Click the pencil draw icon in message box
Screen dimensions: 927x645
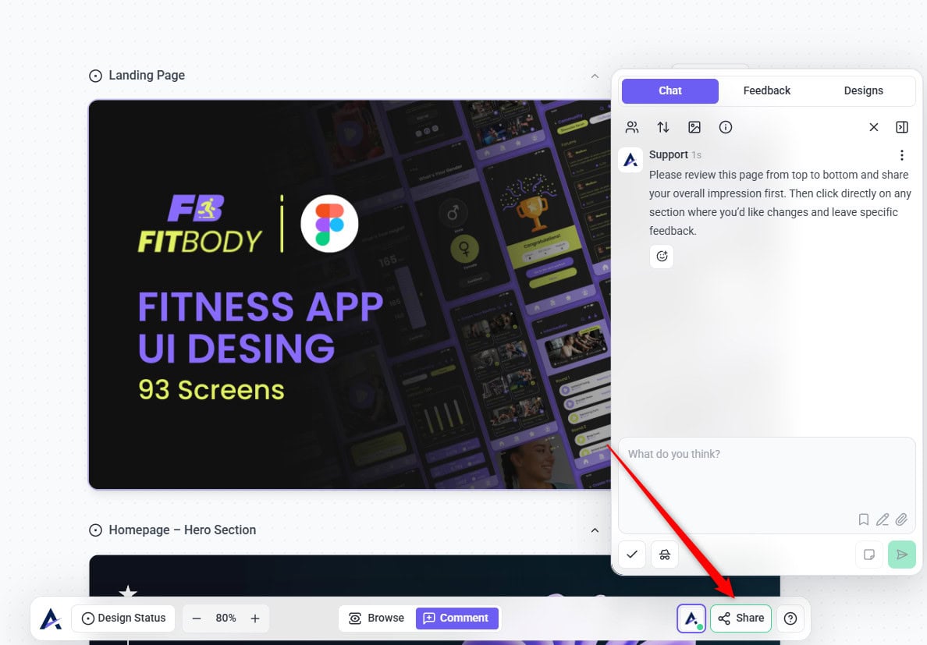[x=883, y=519]
